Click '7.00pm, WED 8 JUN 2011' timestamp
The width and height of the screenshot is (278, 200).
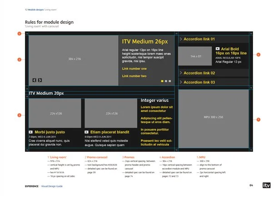[x=42, y=137]
